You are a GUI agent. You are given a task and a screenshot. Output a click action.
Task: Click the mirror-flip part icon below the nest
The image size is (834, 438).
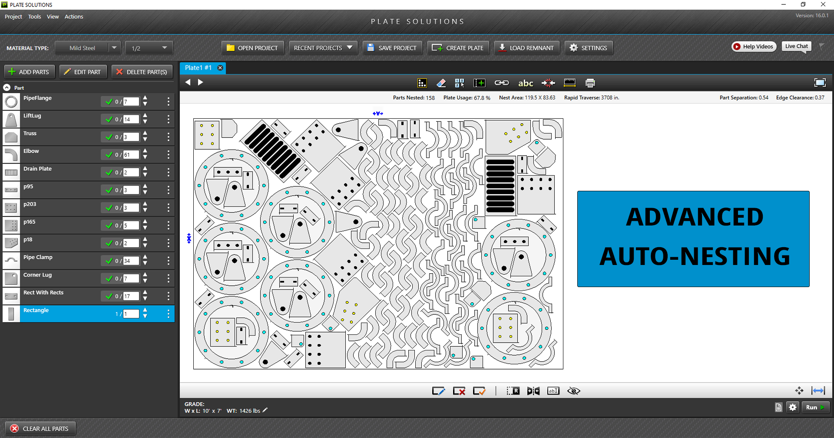coord(533,391)
